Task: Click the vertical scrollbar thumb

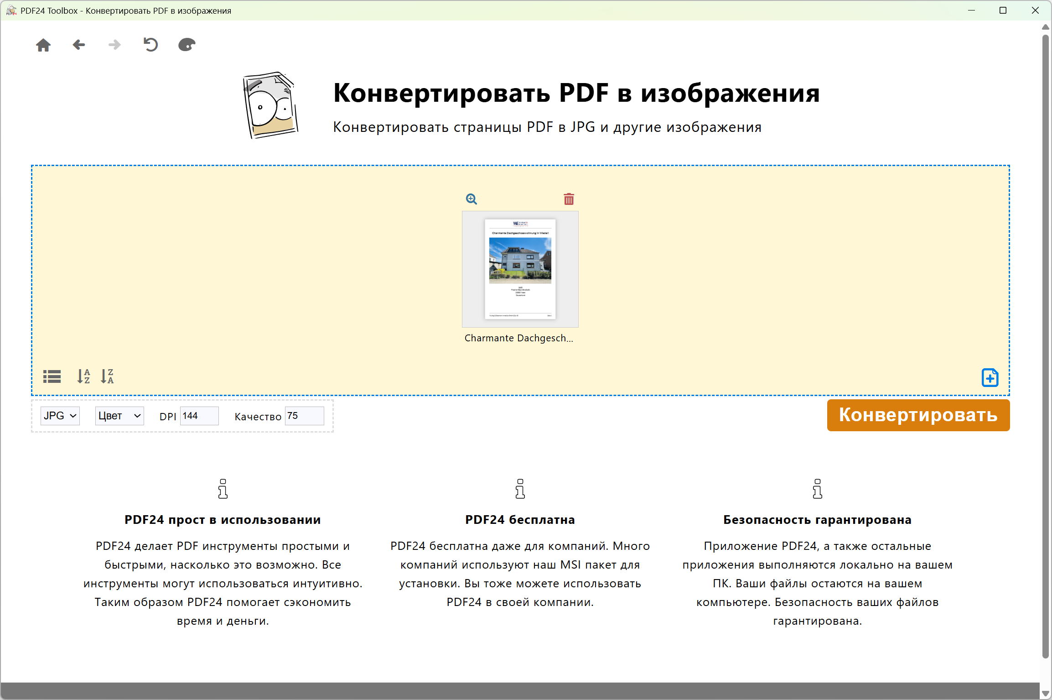Action: (1046, 347)
